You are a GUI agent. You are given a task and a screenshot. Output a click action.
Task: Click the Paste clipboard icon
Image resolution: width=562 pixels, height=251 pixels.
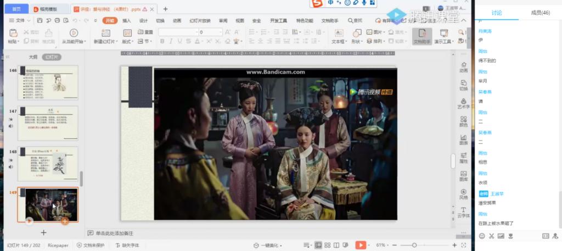point(13,34)
